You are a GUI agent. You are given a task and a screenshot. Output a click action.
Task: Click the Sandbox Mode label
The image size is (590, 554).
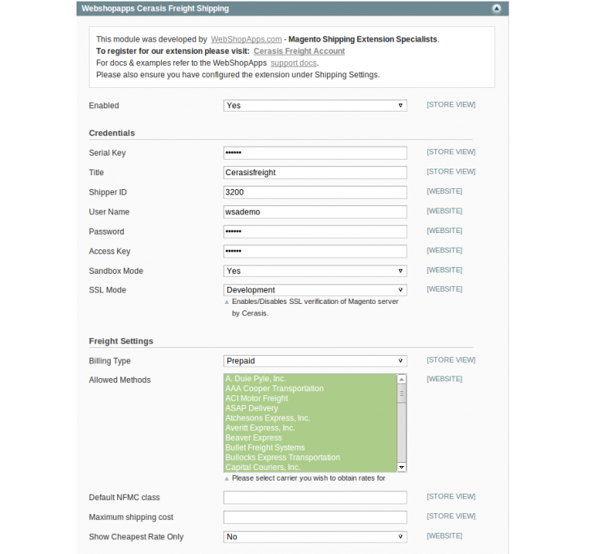click(116, 270)
